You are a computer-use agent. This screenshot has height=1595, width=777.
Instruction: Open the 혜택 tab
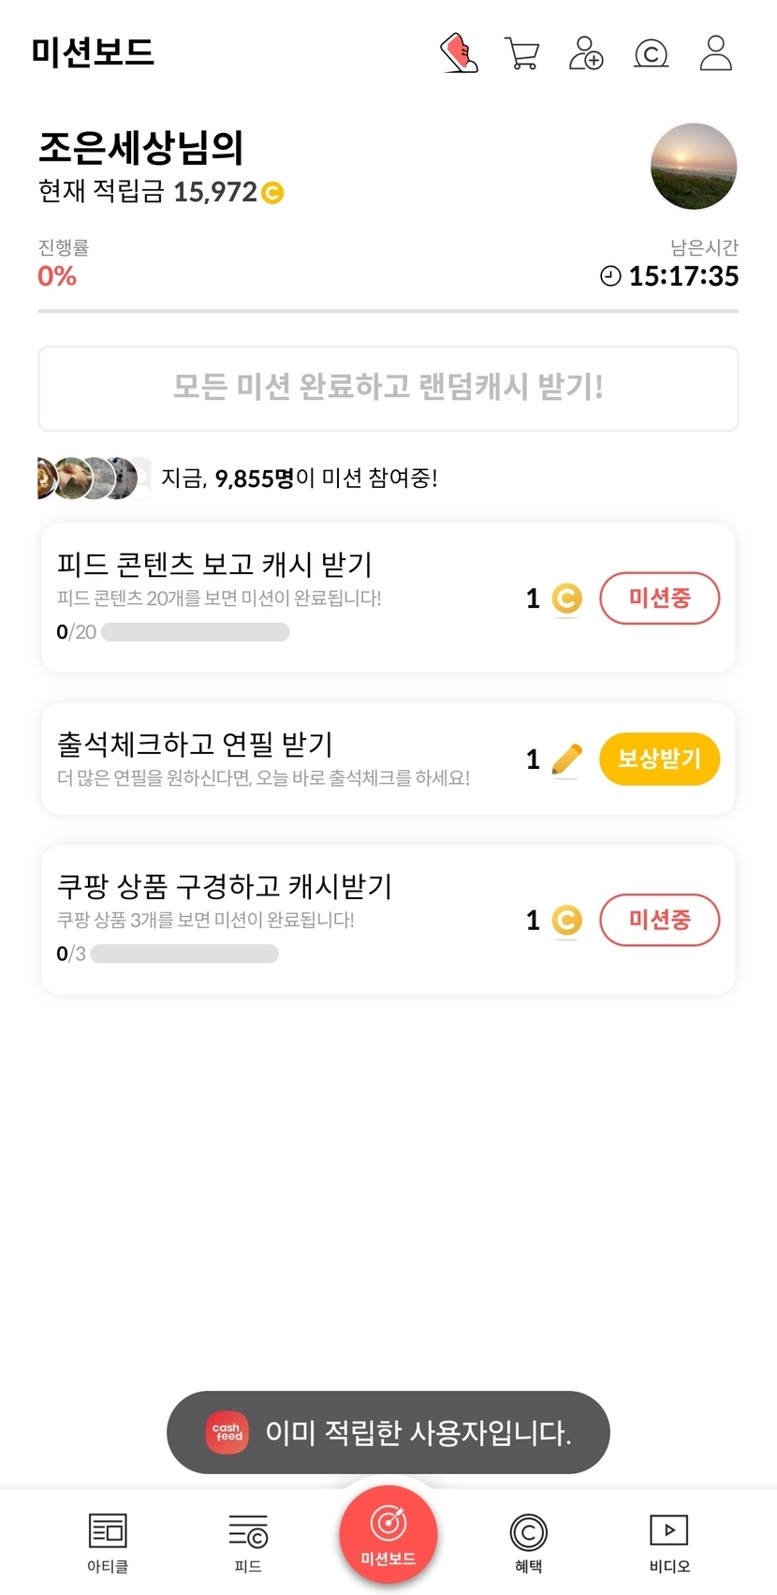coord(528,1541)
